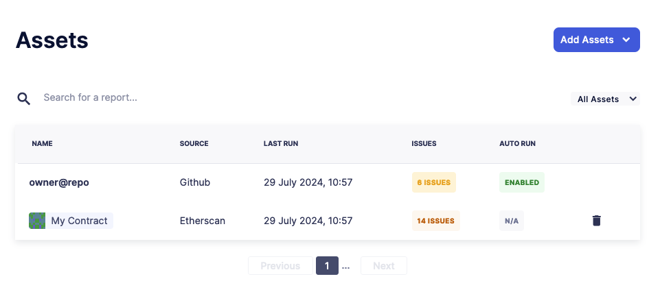Screen dimensions: 660x305
Task: Go to the Next page
Action: [x=383, y=266]
